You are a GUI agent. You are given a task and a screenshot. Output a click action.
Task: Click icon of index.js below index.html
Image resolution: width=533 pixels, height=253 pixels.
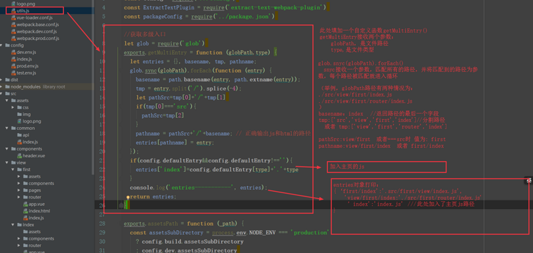pyautogui.click(x=25, y=218)
